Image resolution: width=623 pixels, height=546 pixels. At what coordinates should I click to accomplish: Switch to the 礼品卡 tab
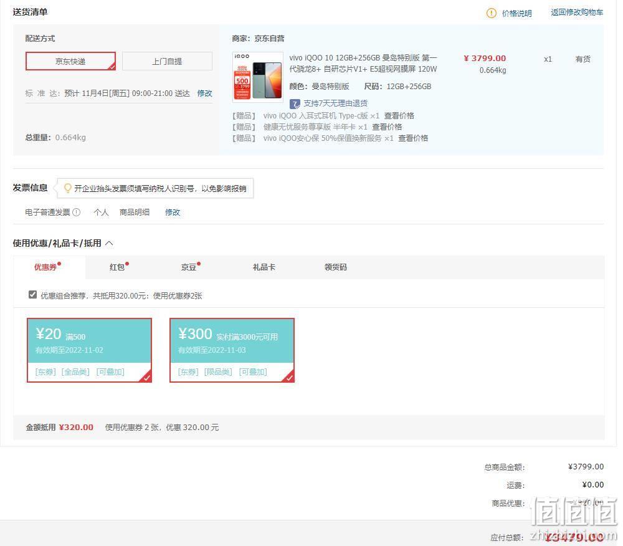pyautogui.click(x=264, y=267)
